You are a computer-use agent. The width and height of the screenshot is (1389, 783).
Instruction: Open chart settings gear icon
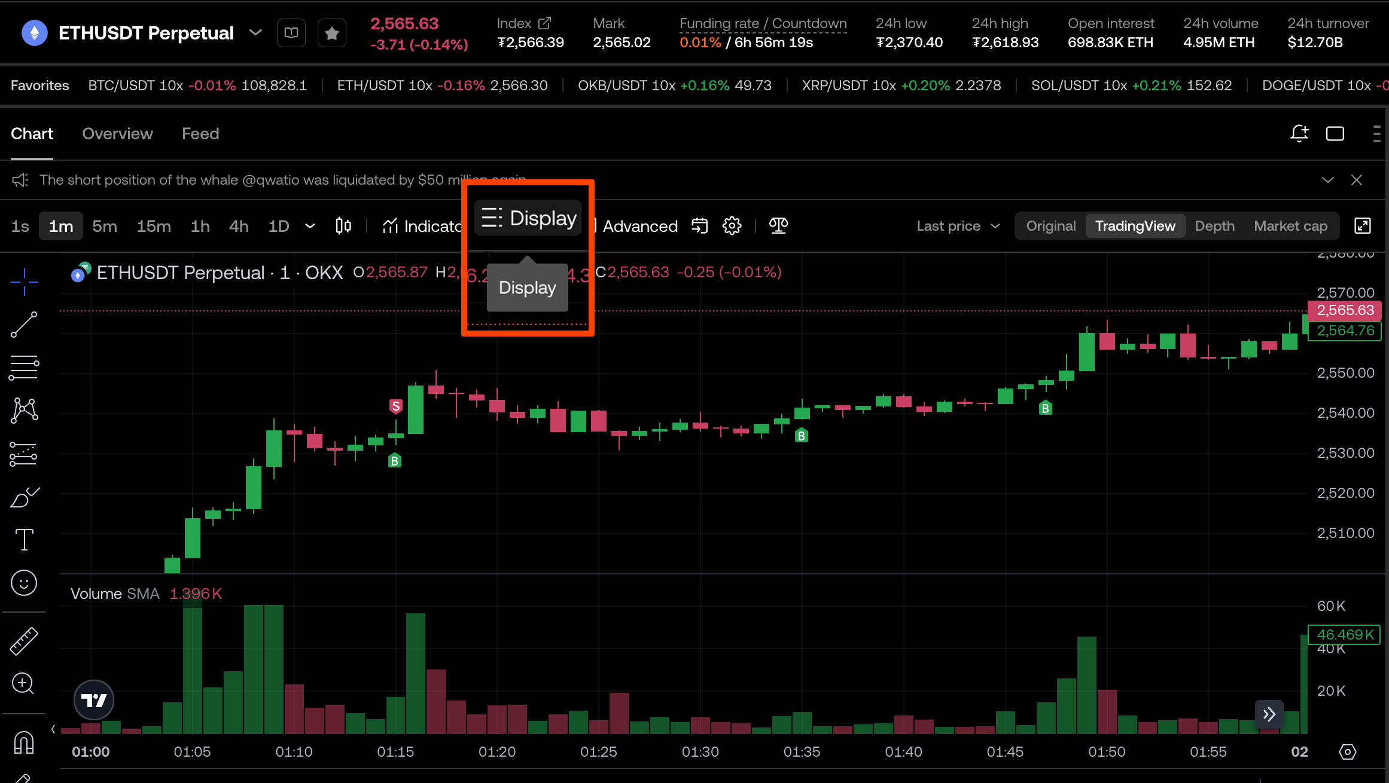tap(732, 226)
